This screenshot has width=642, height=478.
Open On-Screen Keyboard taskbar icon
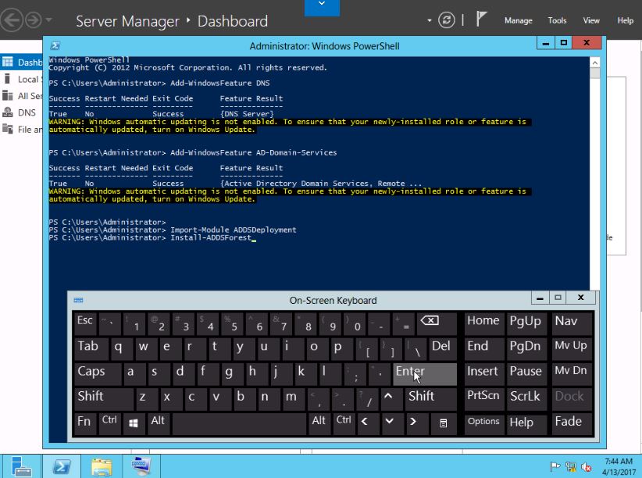pyautogui.click(x=141, y=466)
